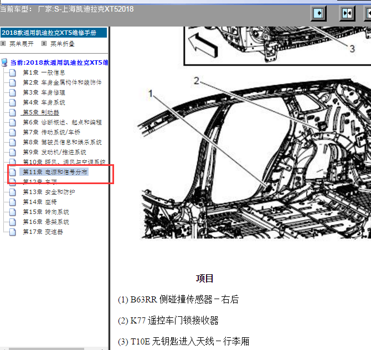Click the 菜单展开 expand icon
The height and width of the screenshot is (350, 371).
pyautogui.click(x=3, y=44)
